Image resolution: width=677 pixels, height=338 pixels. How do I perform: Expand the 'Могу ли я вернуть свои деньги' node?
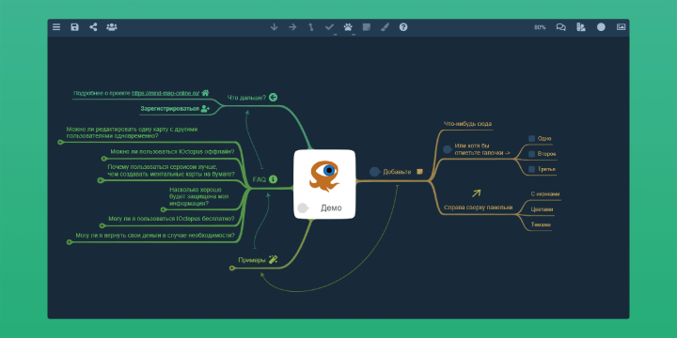click(x=70, y=242)
